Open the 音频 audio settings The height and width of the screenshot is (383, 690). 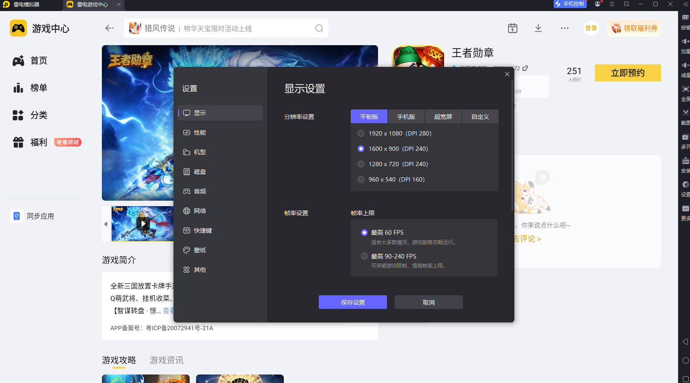(220, 191)
